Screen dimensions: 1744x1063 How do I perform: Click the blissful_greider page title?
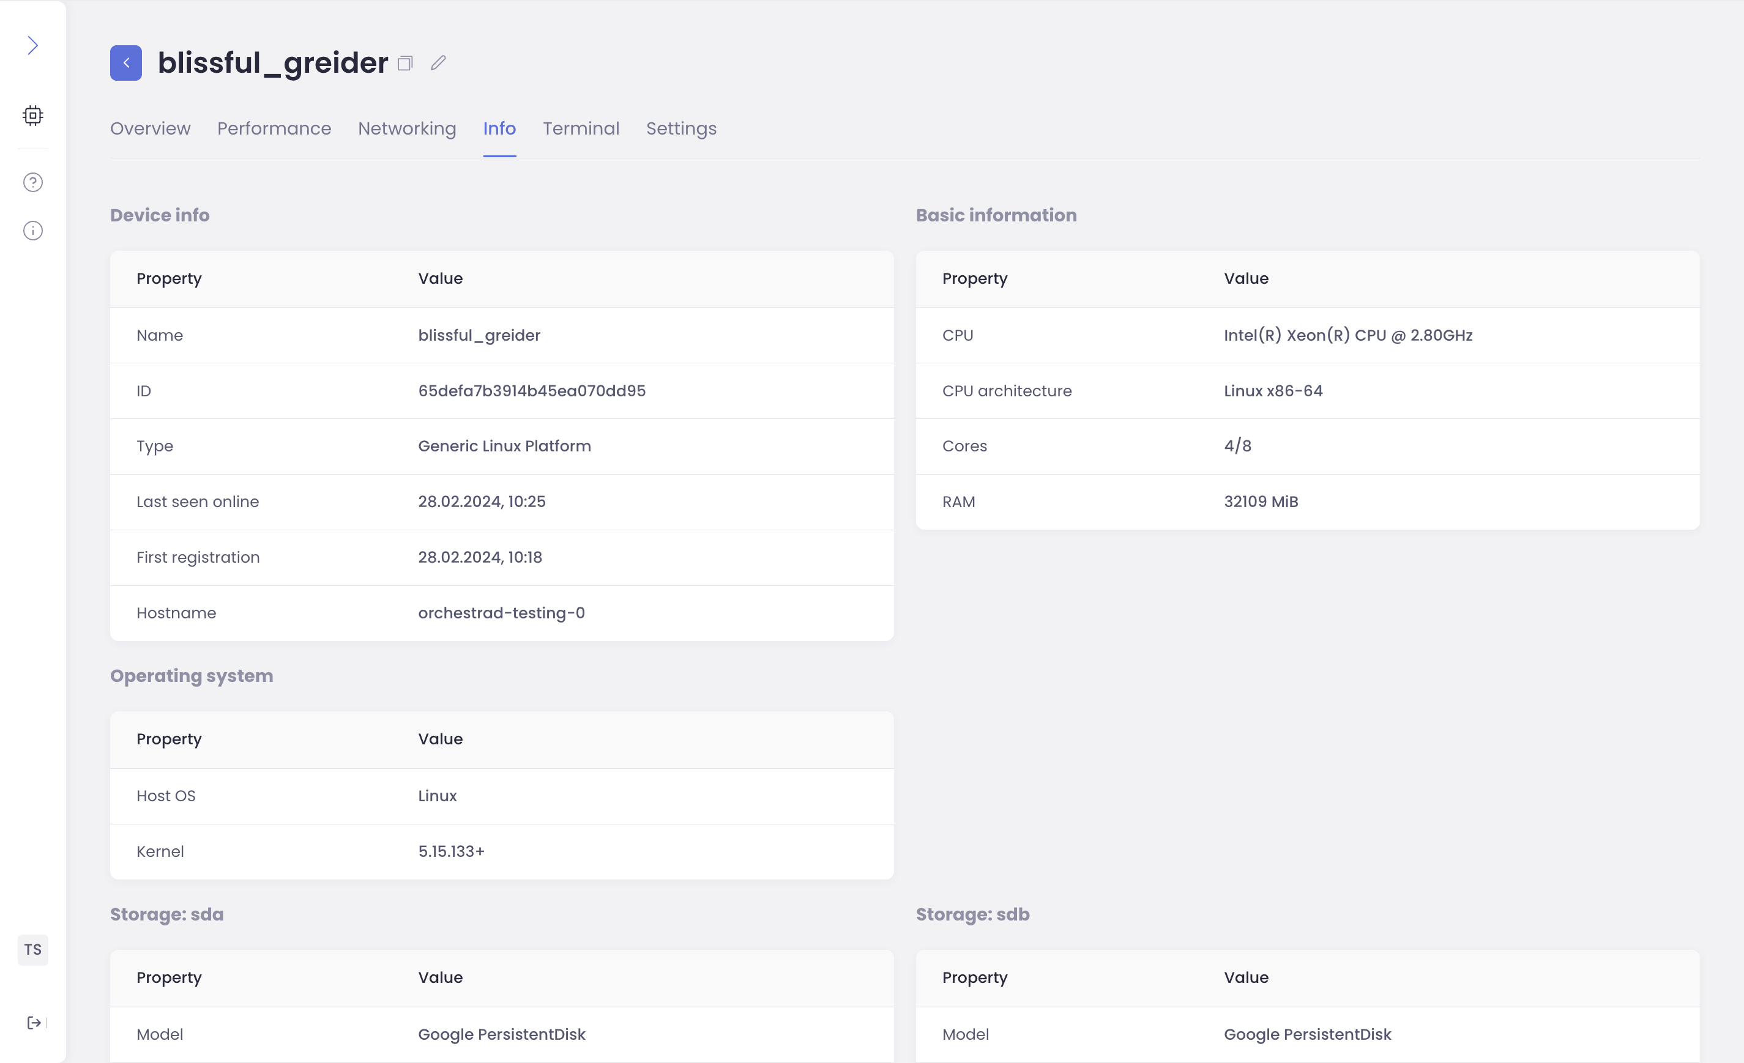tap(272, 63)
